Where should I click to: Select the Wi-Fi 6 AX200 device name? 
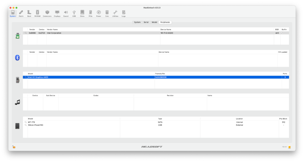[x=167, y=33]
